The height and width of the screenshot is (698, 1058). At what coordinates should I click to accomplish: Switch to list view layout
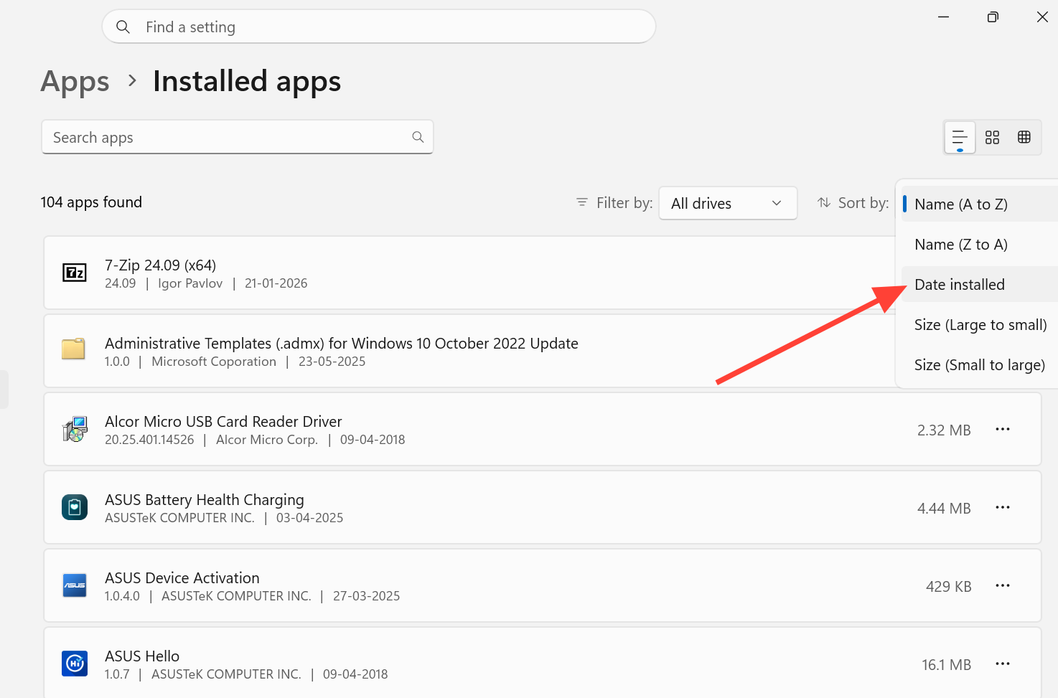(960, 137)
